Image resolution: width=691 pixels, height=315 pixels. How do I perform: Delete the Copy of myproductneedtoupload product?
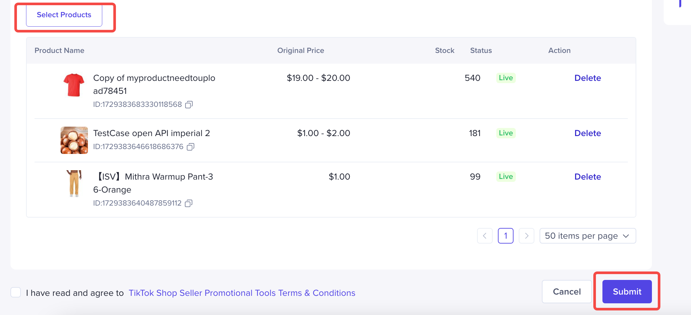pyautogui.click(x=587, y=78)
